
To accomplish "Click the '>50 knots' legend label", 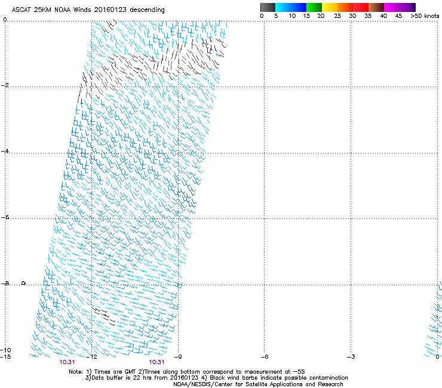I will coord(425,16).
